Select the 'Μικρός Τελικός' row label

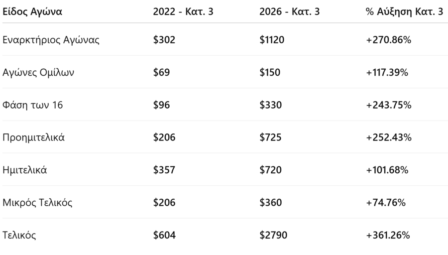[38, 203]
